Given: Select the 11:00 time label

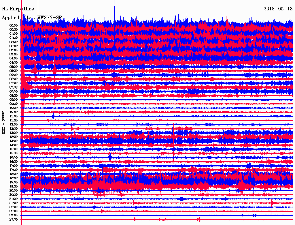Looking at the screenshot, I should click(13, 116).
